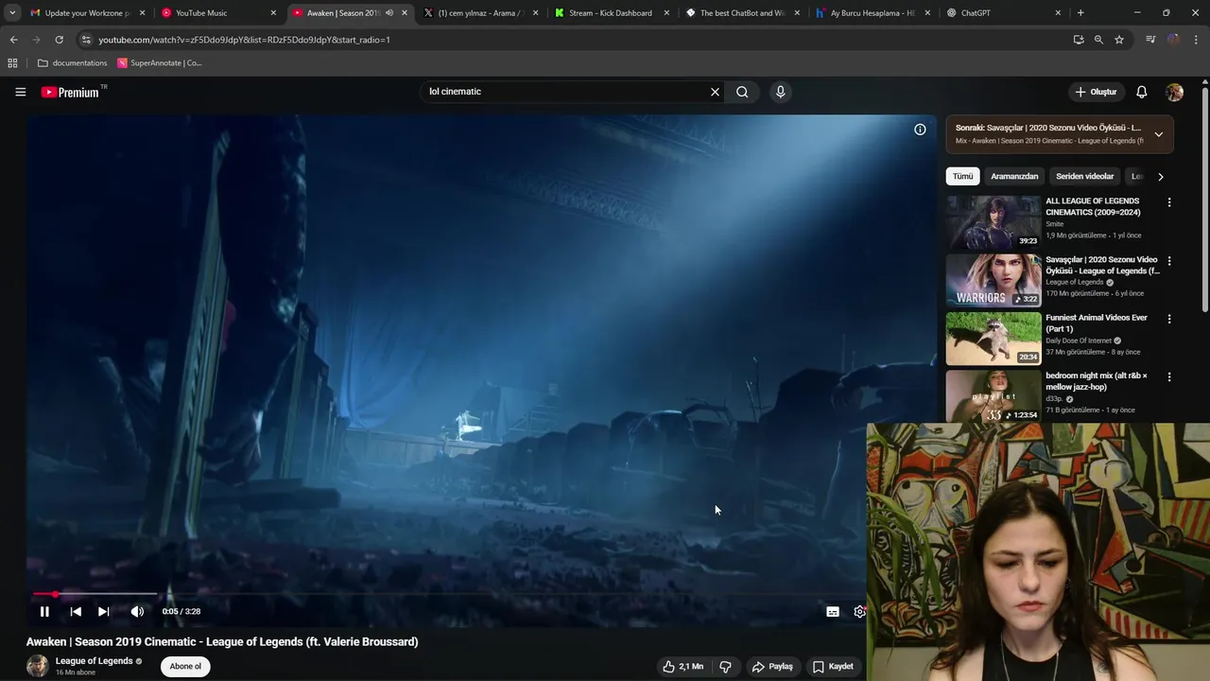Like the video with thumbs up
The image size is (1210, 681).
click(x=683, y=667)
